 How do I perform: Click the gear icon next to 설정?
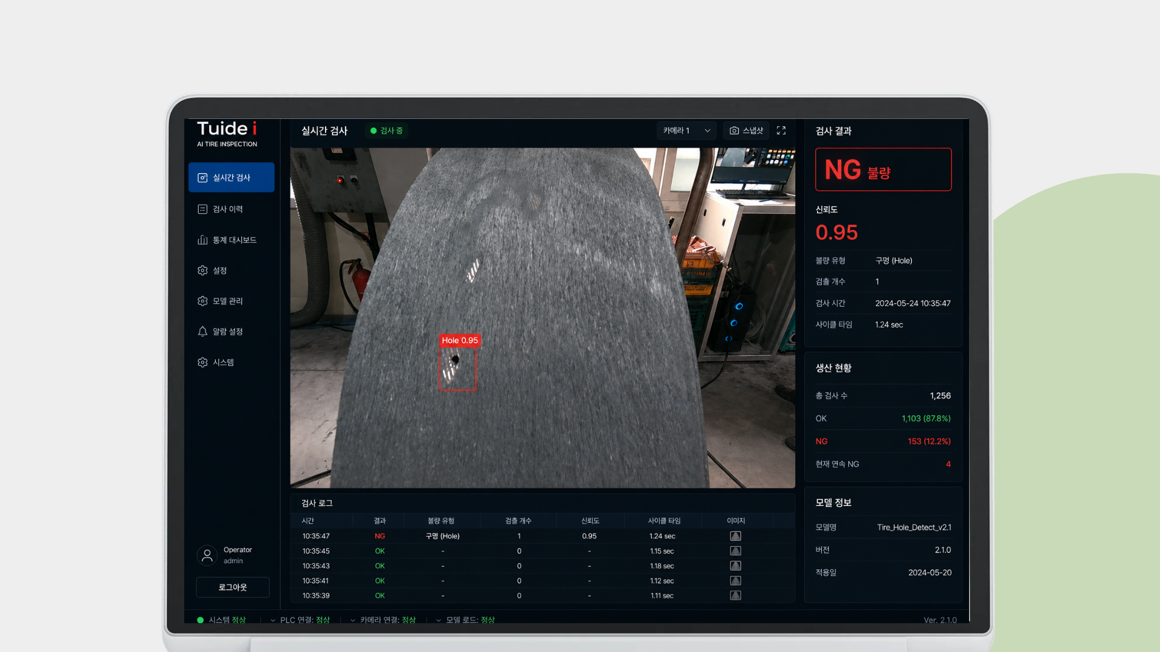202,270
